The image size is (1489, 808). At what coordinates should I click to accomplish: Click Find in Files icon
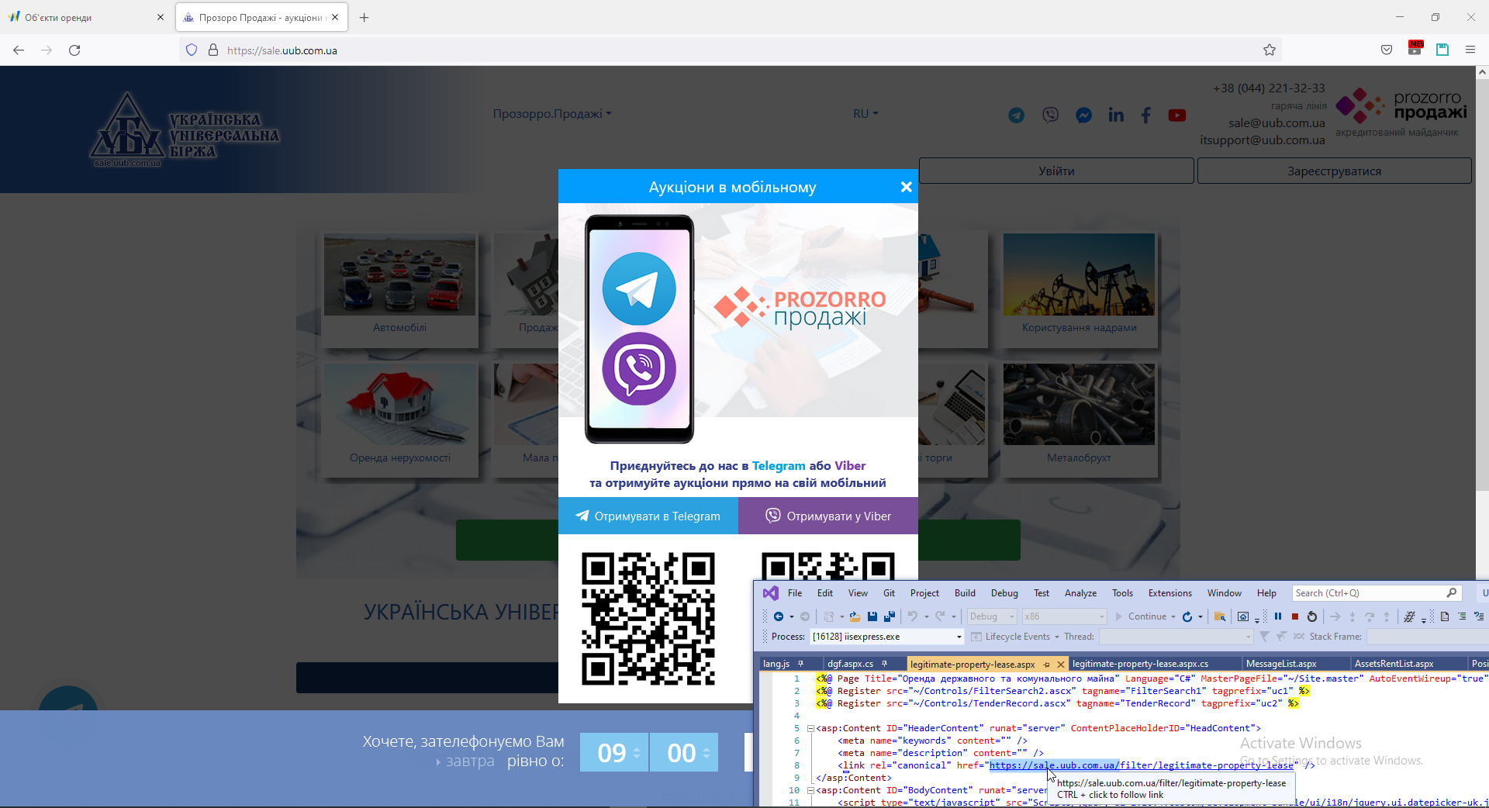[1220, 616]
